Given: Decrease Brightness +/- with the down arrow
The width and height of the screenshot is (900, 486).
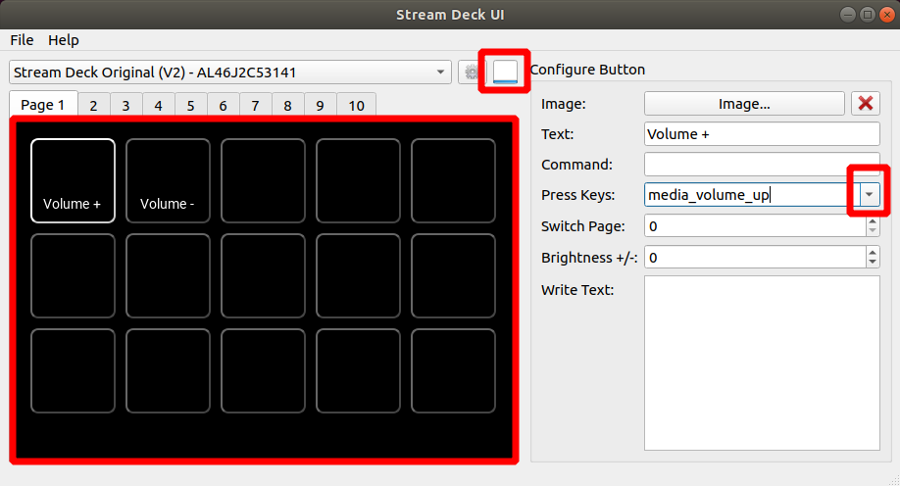Looking at the screenshot, I should pos(873,263).
